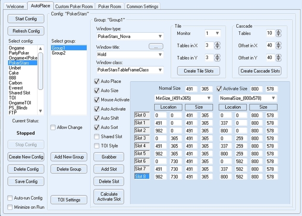Click the Tables in X spinner arrows
Image resolution: width=302 pixels, height=216 pixels.
[217, 45]
